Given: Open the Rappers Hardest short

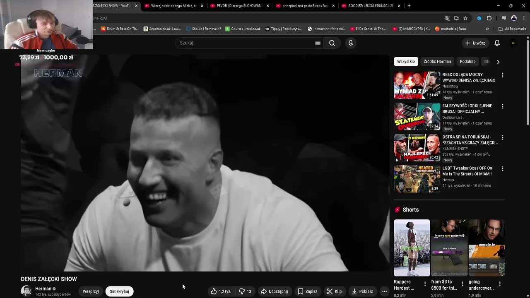Looking at the screenshot, I should (412, 248).
